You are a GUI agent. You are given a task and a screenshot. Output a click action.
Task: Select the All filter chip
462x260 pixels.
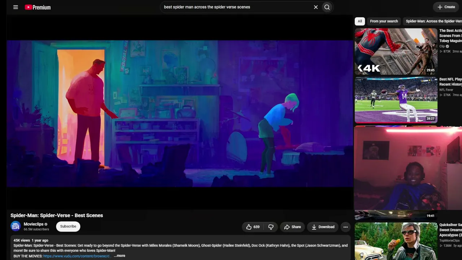point(360,21)
